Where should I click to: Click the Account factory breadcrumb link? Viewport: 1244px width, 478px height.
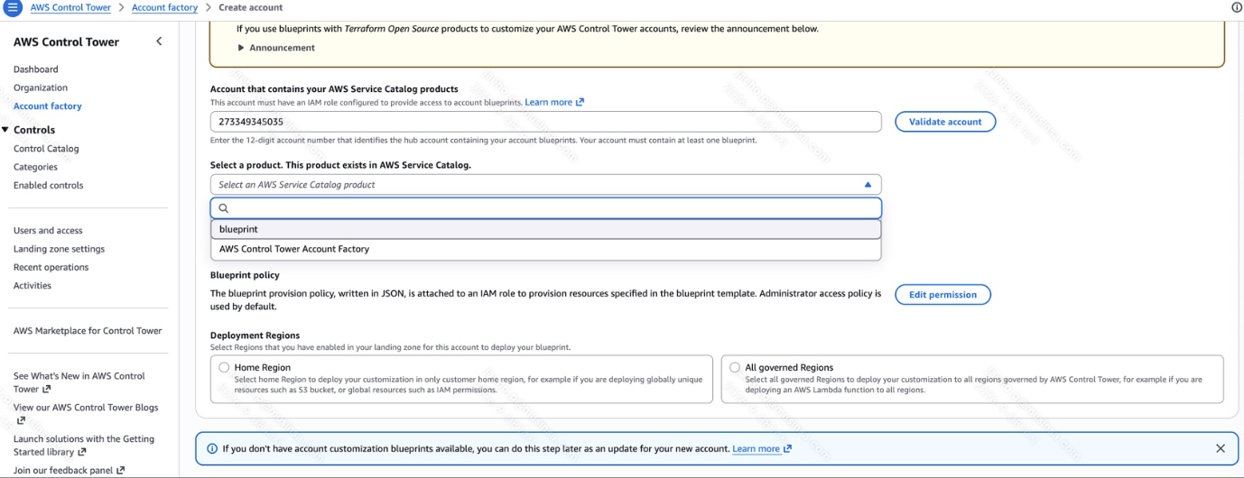pos(164,7)
